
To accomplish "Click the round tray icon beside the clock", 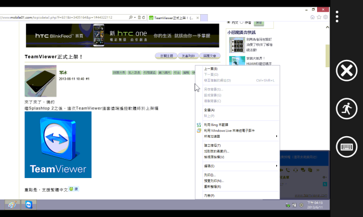I will 301,205.
